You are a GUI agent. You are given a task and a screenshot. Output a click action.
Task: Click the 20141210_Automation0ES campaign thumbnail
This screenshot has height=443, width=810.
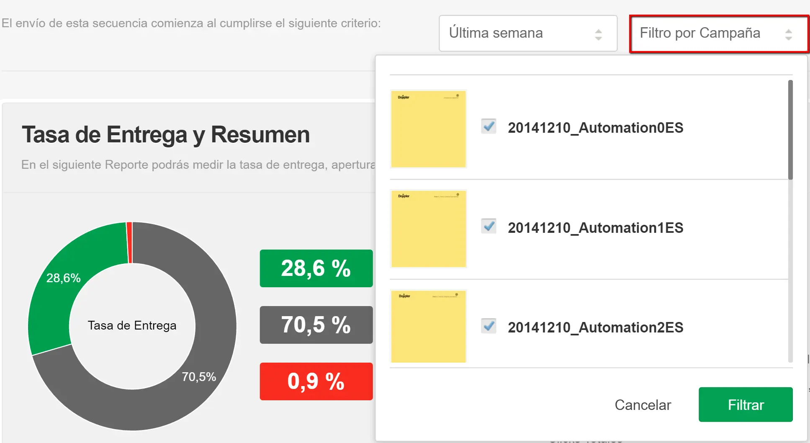428,129
